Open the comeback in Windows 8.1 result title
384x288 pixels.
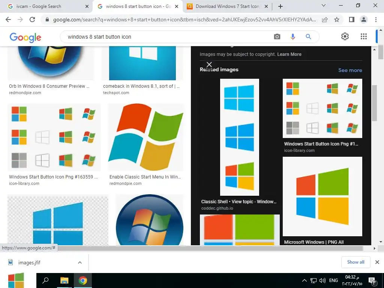tap(141, 86)
